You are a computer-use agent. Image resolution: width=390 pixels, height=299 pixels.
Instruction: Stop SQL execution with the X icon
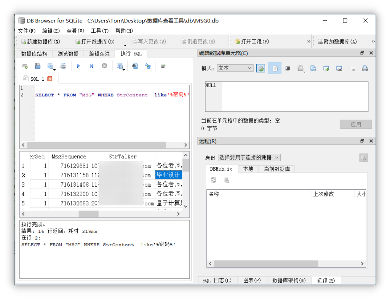coord(104,66)
